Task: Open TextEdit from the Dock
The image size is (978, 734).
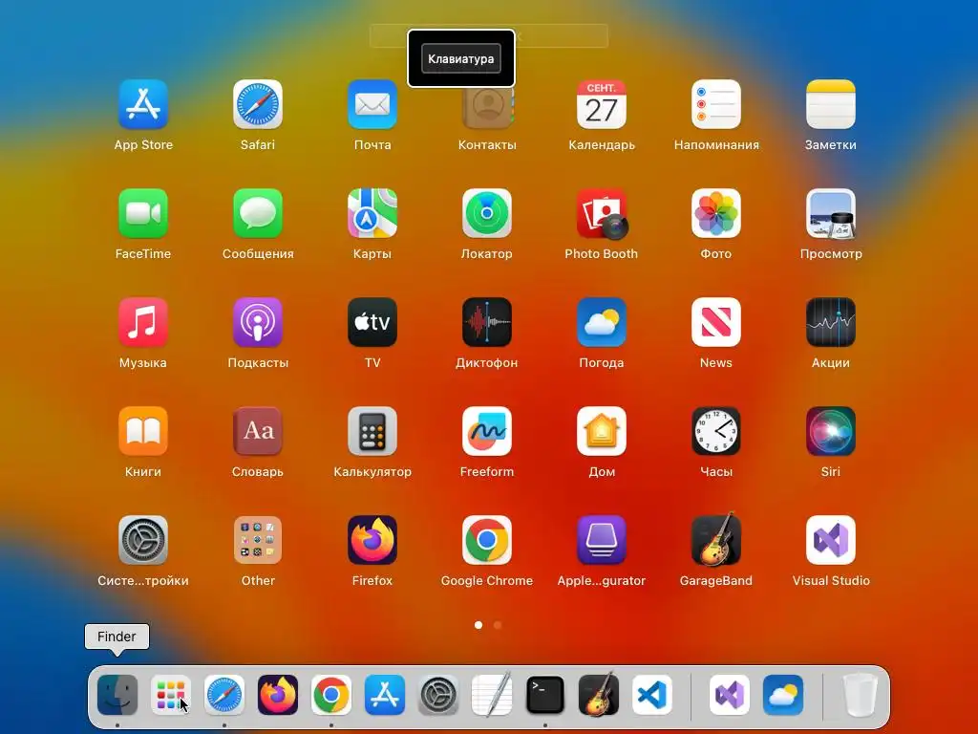Action: [492, 695]
